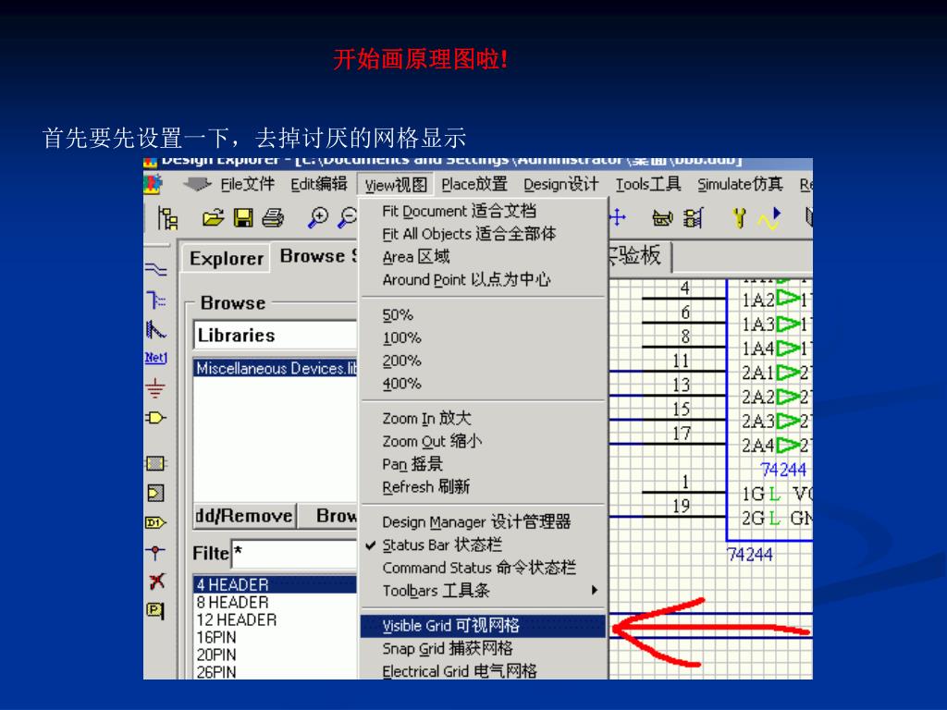The image size is (947, 710).
Task: Select 4 HEADER component
Action: click(276, 584)
